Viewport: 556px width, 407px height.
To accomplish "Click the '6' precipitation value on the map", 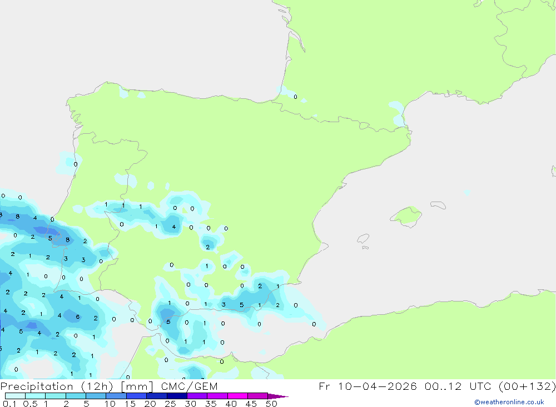I will pos(78,317).
